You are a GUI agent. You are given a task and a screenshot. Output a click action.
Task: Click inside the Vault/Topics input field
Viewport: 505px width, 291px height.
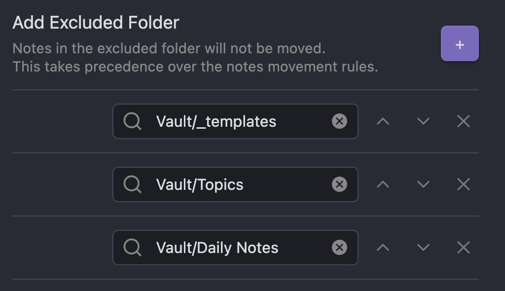[235, 184]
